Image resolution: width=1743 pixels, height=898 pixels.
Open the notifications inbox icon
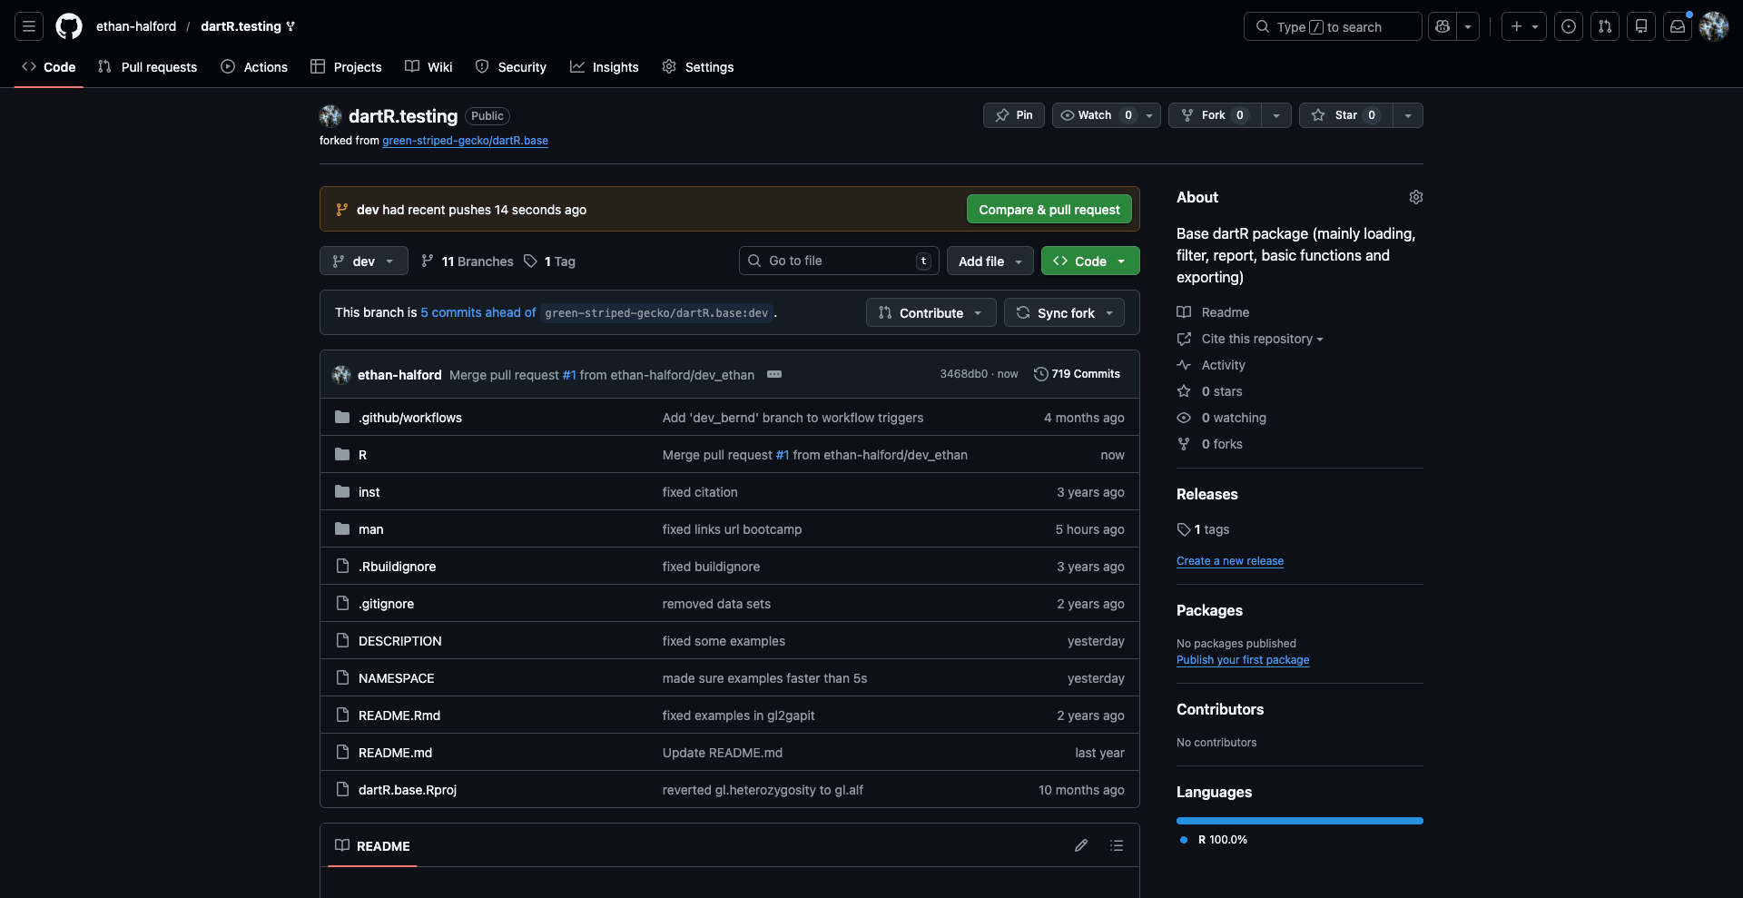pyautogui.click(x=1678, y=26)
